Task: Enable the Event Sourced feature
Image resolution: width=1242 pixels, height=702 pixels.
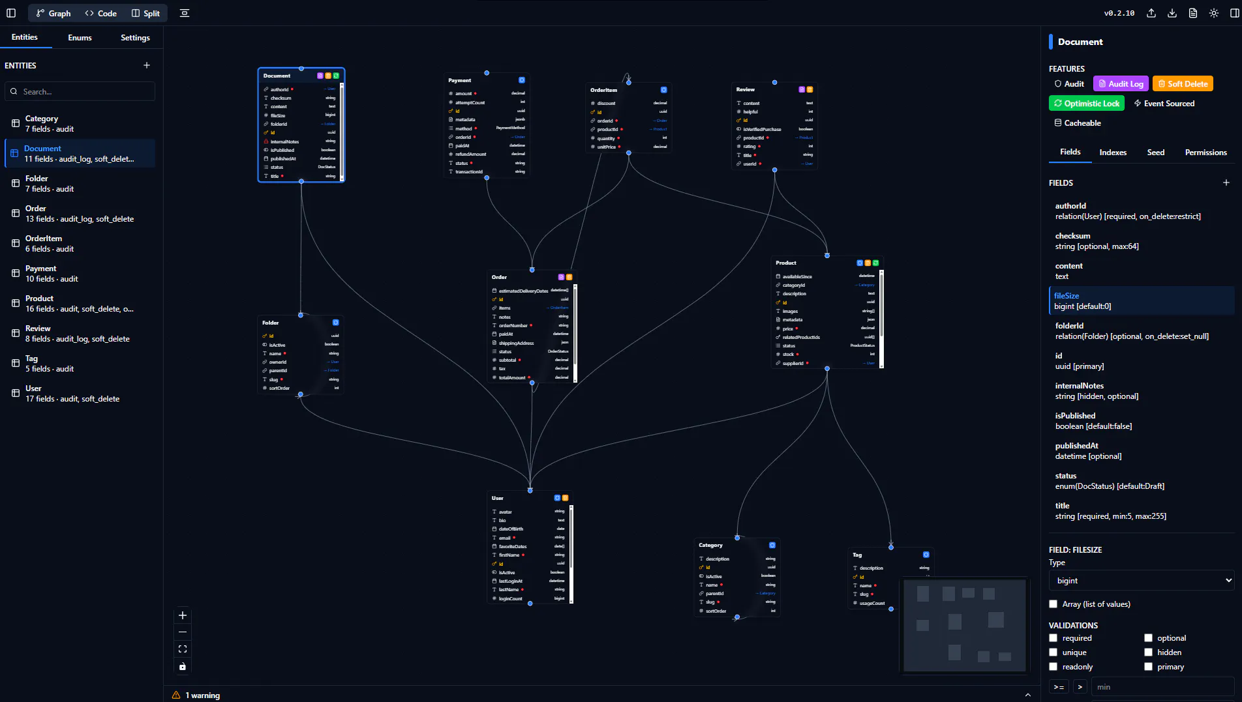Action: (1164, 104)
